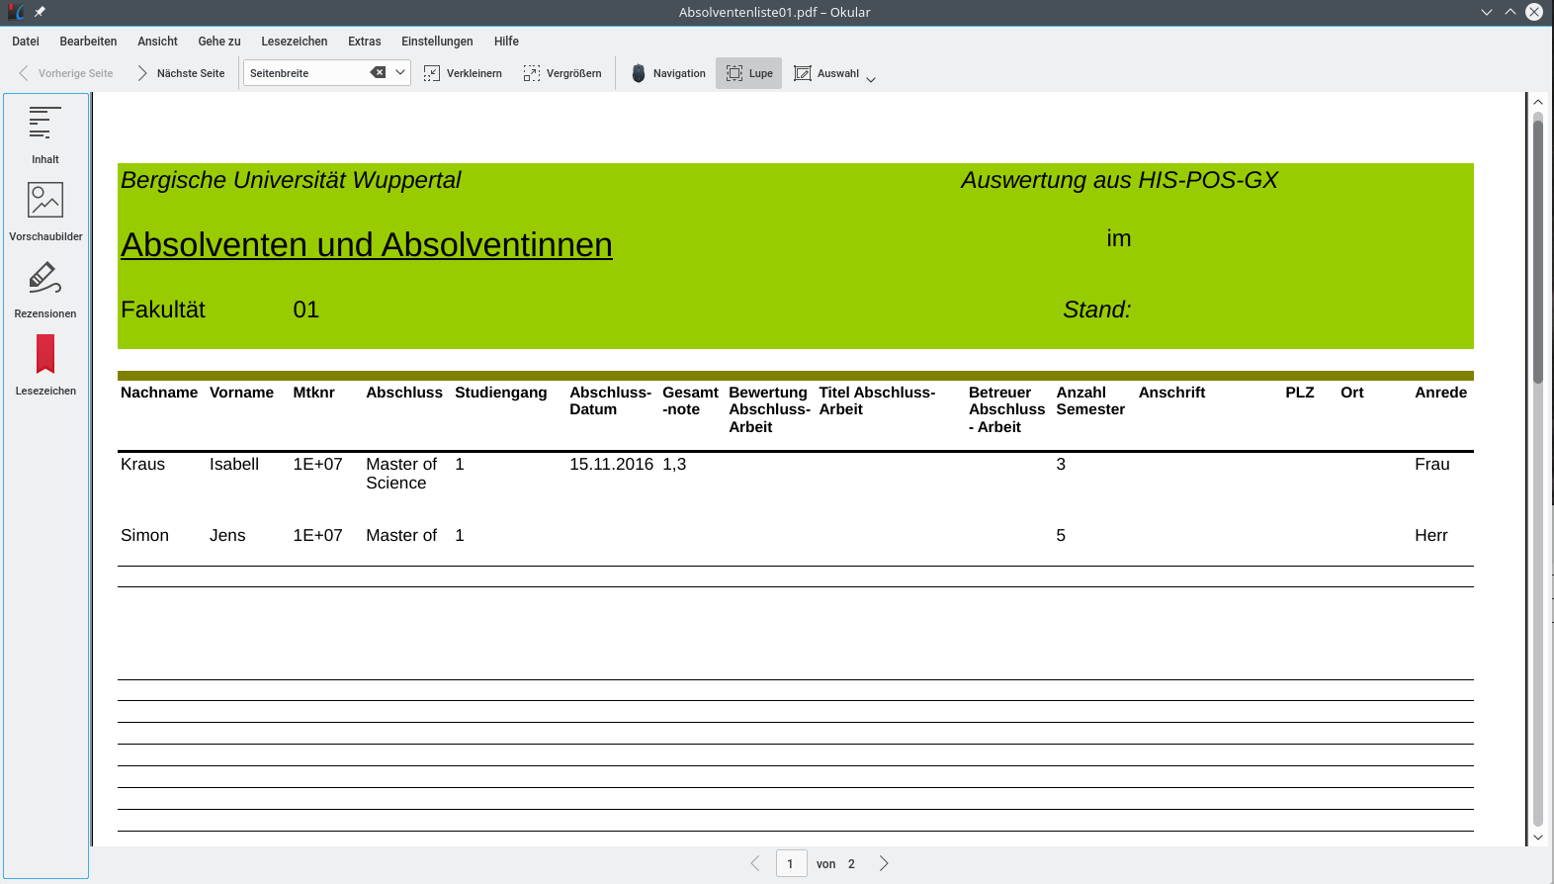Image resolution: width=1554 pixels, height=884 pixels.
Task: Expand the Auswahl tool dropdown arrow
Action: (871, 78)
